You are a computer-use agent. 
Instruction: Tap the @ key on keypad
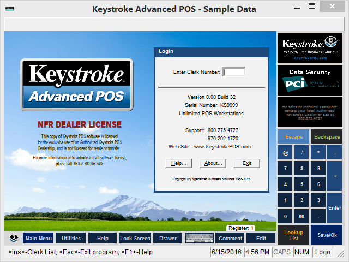point(285,153)
